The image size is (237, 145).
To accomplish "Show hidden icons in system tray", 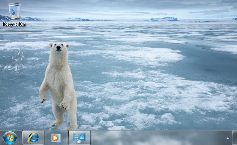I will point(228,138).
